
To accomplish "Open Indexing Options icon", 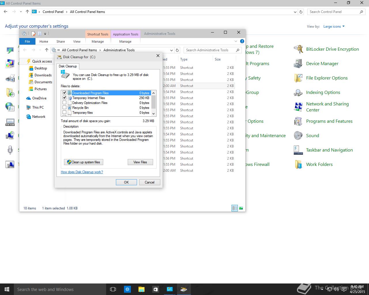I will tap(298, 92).
